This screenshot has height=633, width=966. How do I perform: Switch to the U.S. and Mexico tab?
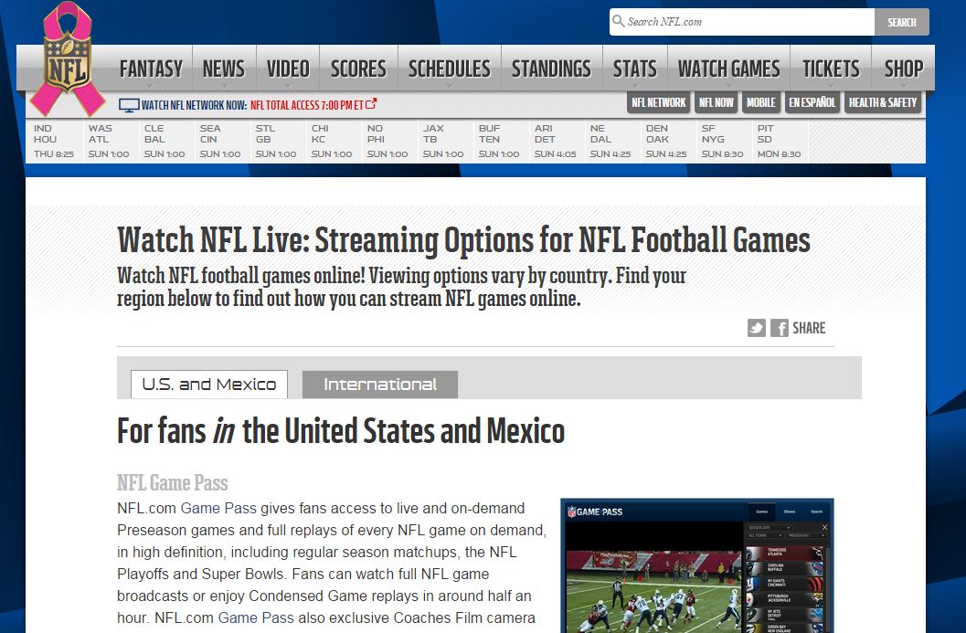pyautogui.click(x=209, y=385)
